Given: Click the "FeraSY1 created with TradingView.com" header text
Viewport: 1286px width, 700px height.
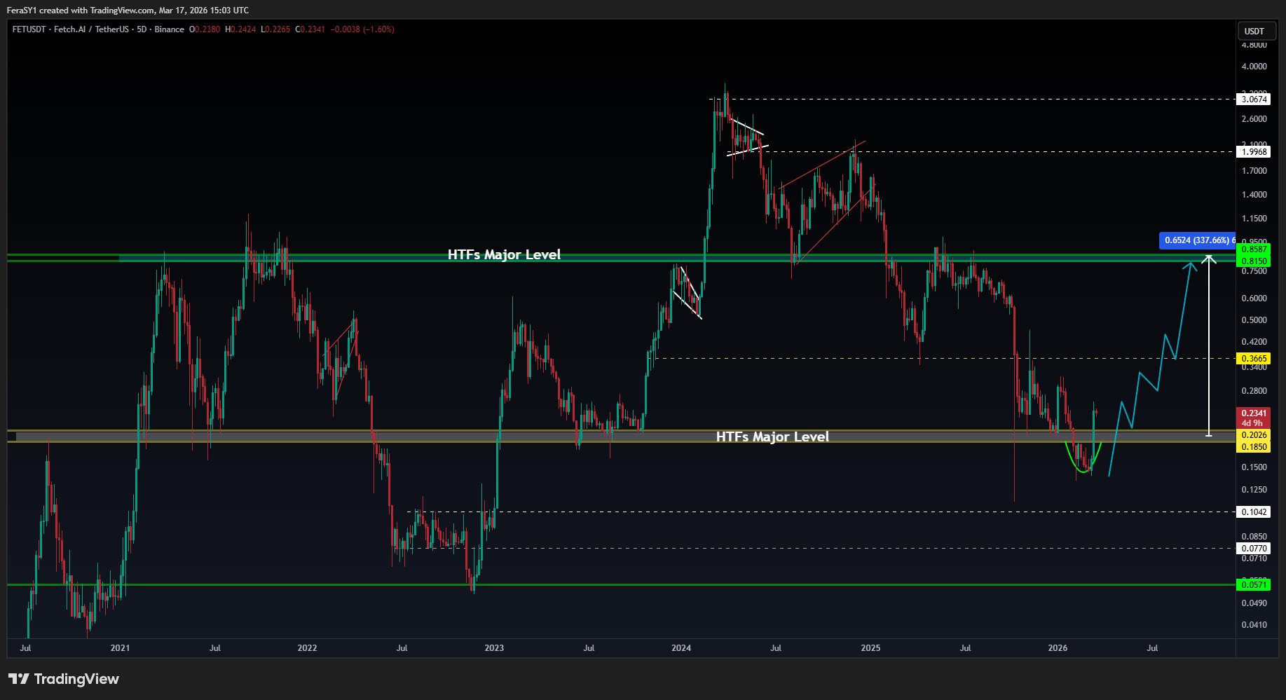Looking at the screenshot, I should [x=80, y=11].
